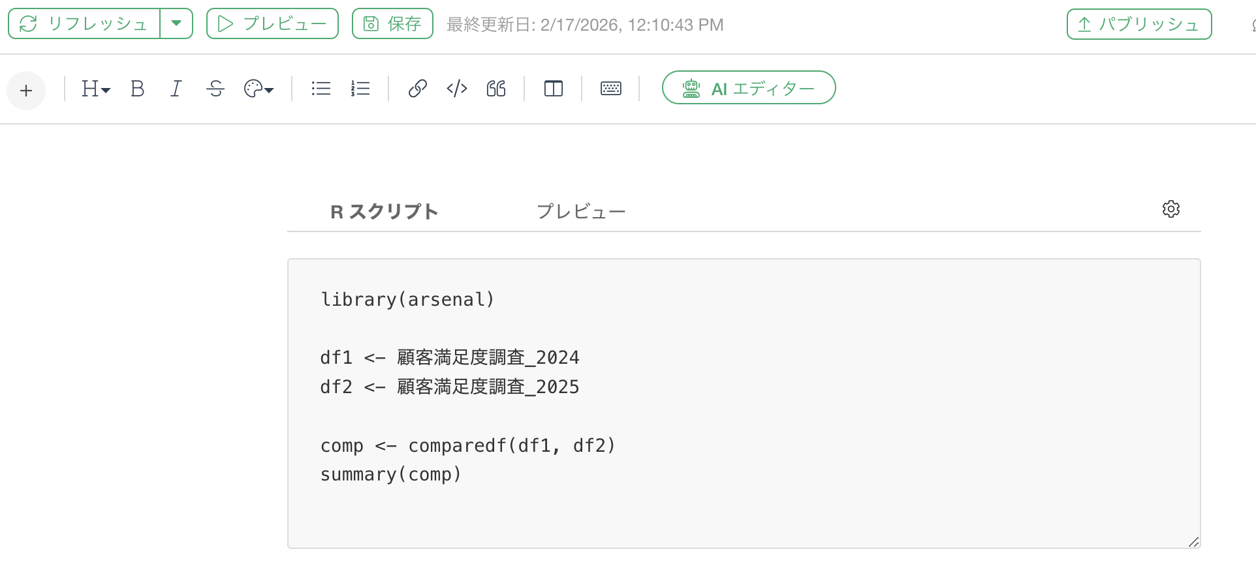Viewport: 1256px width, 575px height.
Task: Open R script settings gear
Action: [x=1171, y=209]
